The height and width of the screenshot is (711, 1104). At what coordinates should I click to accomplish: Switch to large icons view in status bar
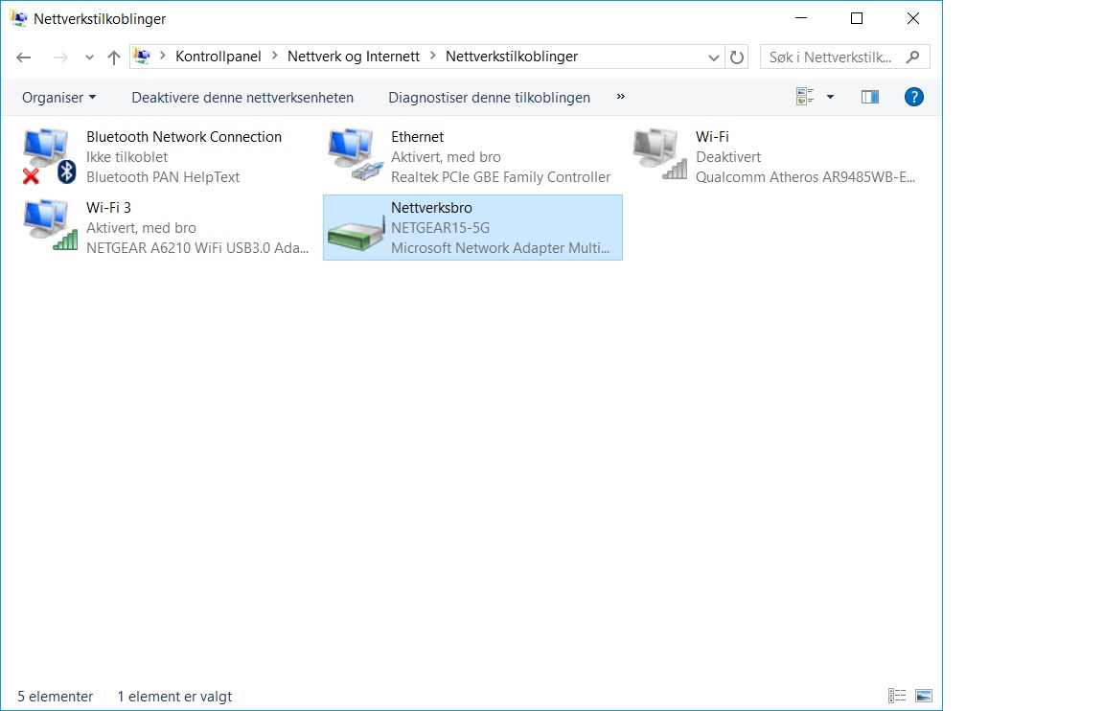(924, 696)
